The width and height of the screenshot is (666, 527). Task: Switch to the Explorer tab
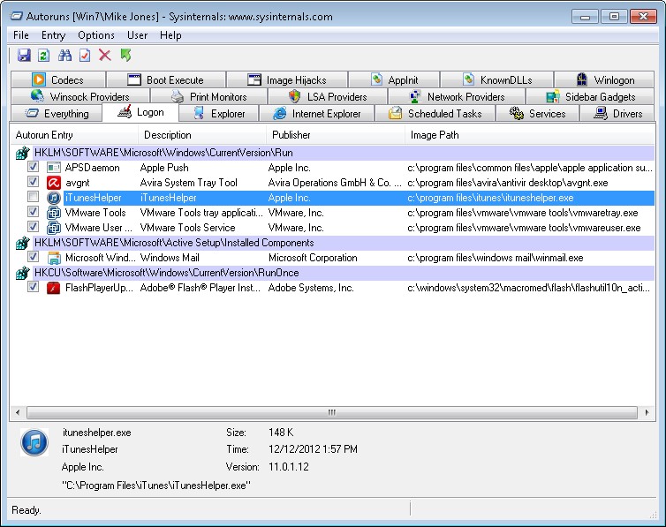(x=219, y=114)
